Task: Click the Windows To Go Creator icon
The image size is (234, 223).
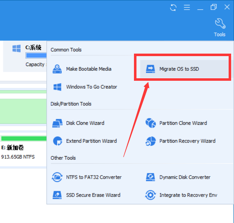Action: 57,87
